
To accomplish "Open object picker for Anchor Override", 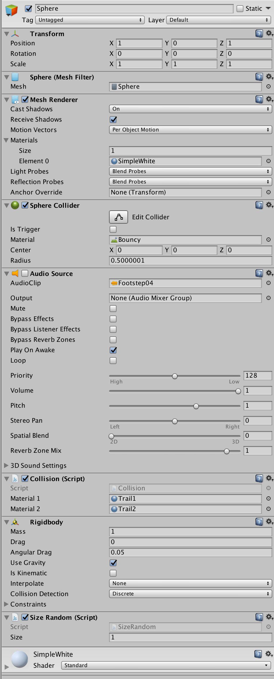I will (268, 192).
